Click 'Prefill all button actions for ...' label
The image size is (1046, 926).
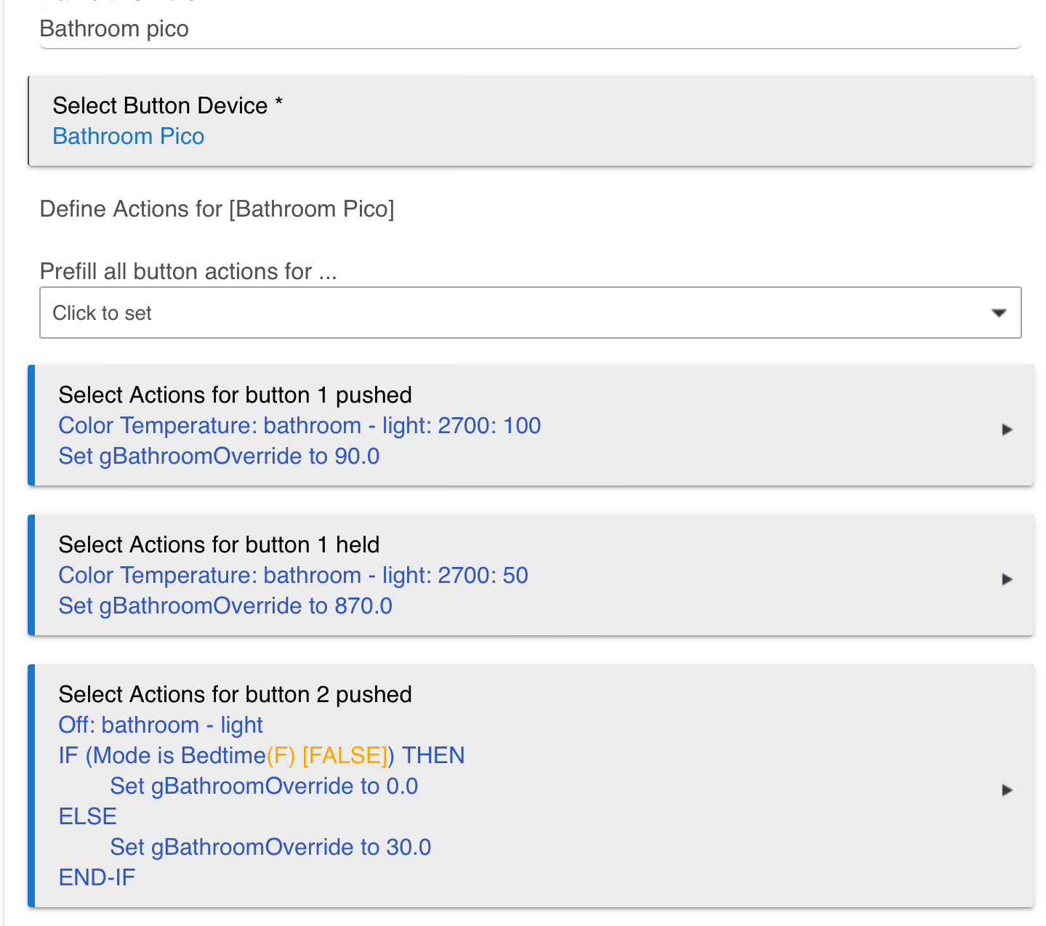coord(188,271)
